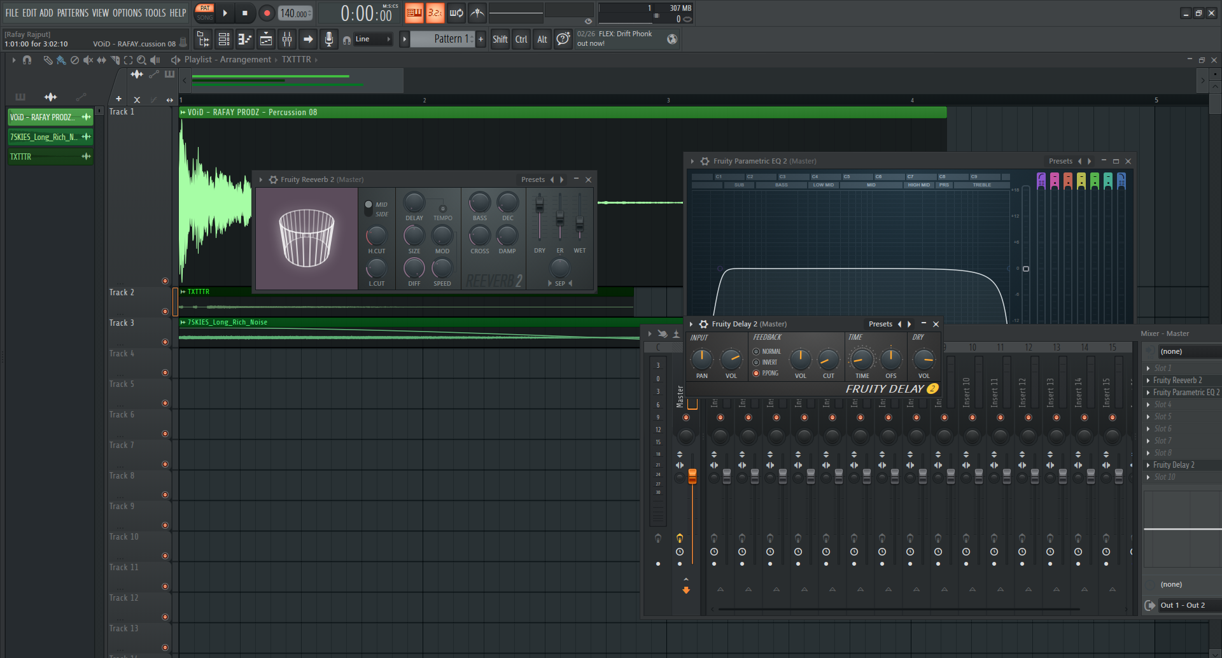The width and height of the screenshot is (1222, 658).
Task: Select the playlist Mute tool
Action: click(88, 60)
